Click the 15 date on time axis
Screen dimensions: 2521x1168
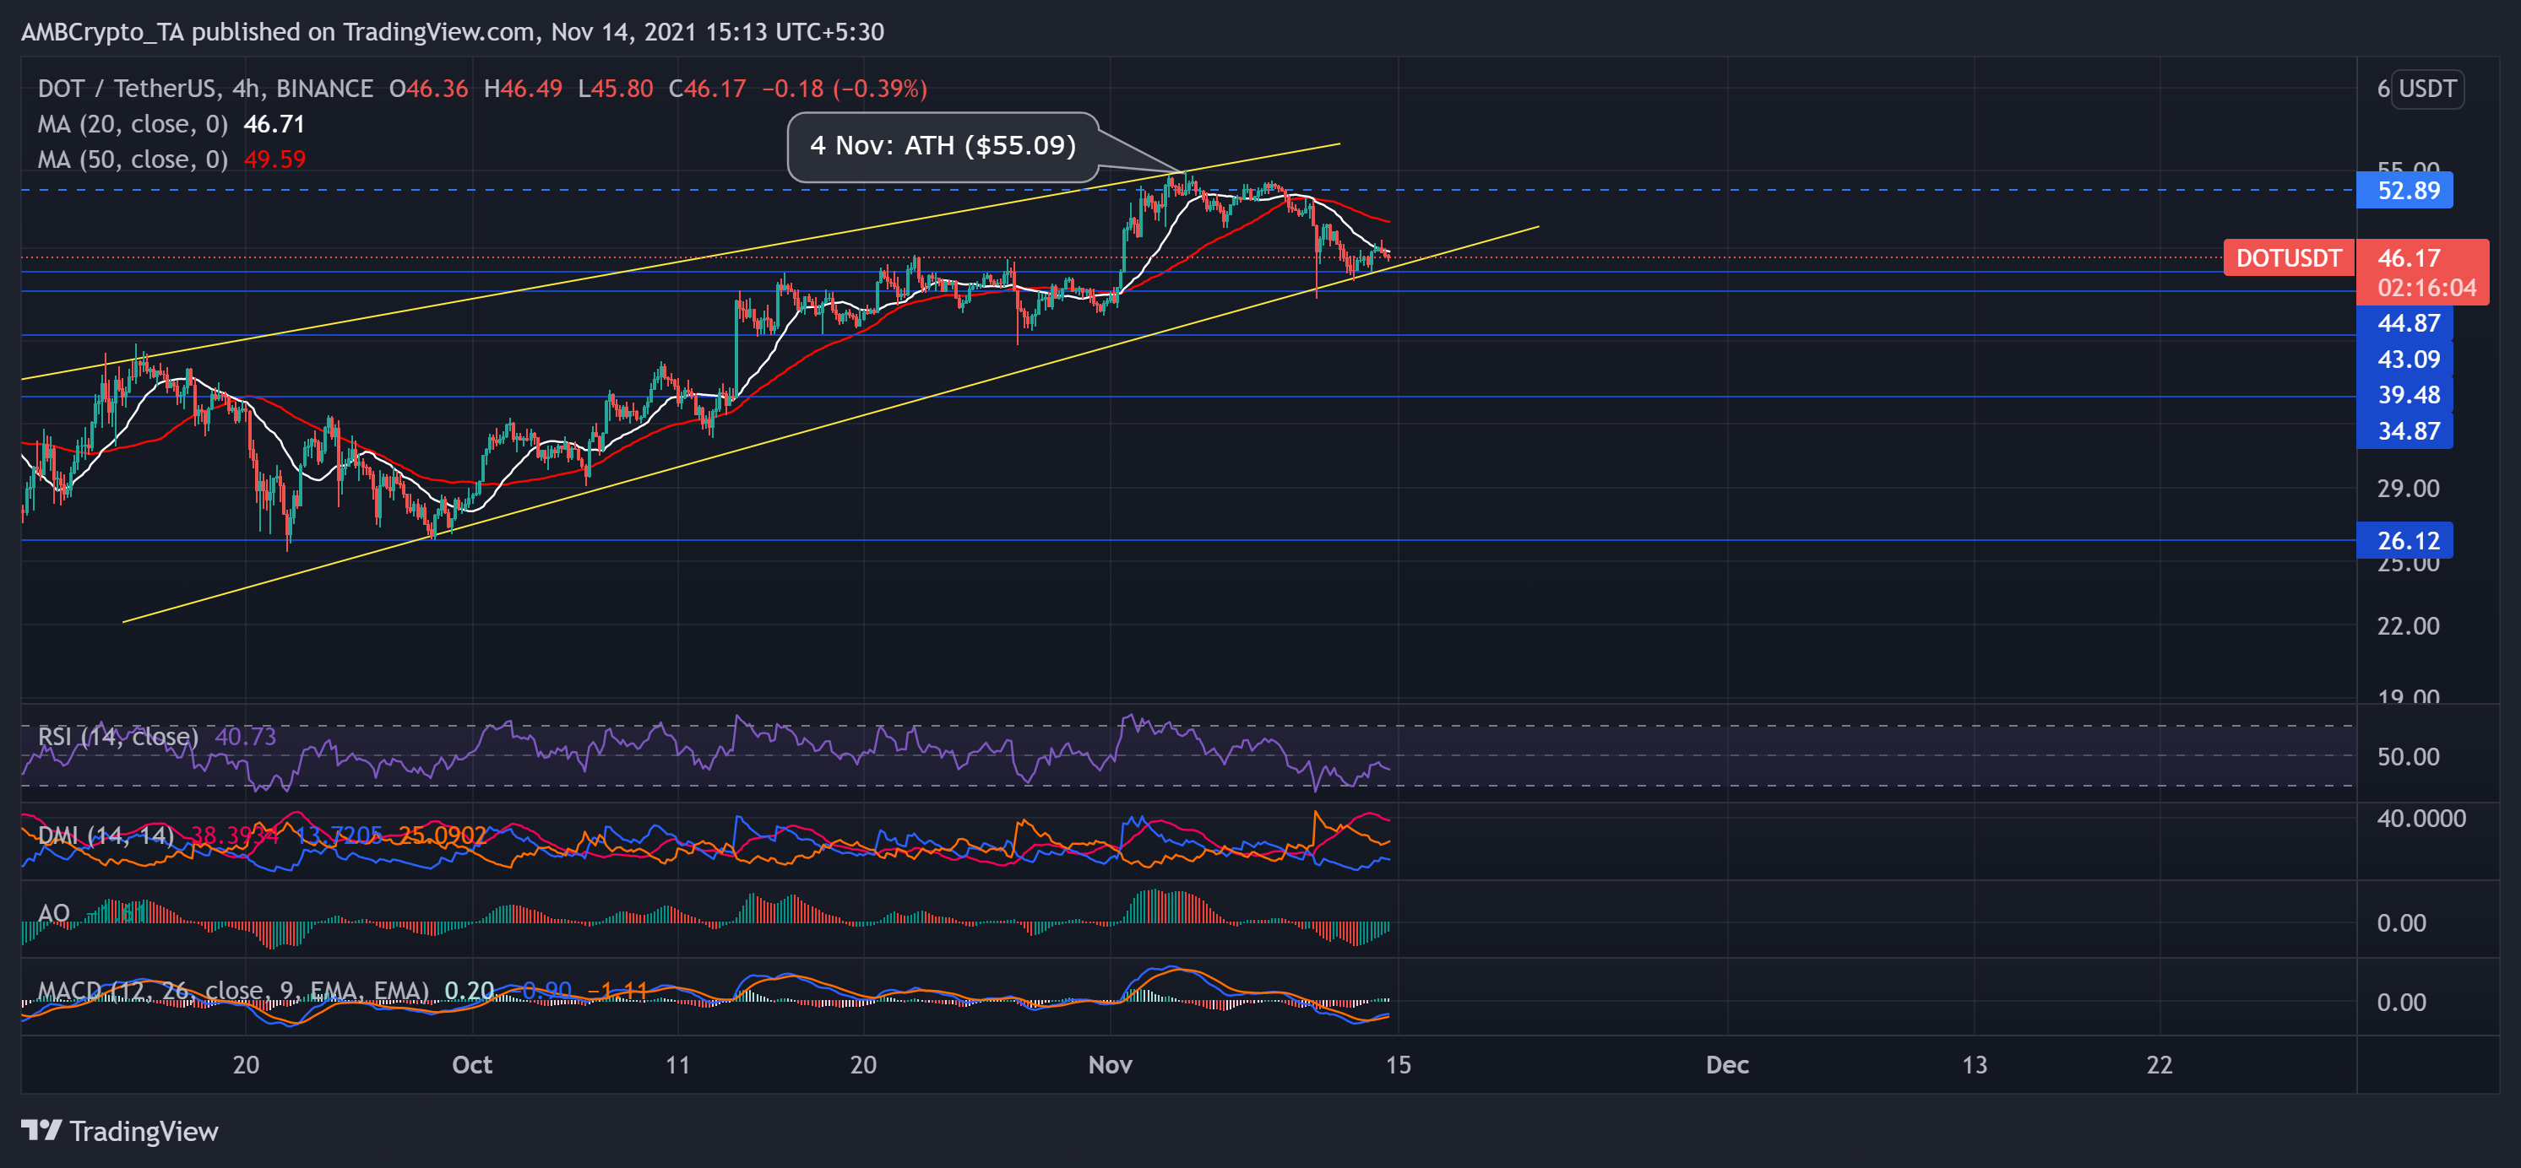point(1399,1065)
